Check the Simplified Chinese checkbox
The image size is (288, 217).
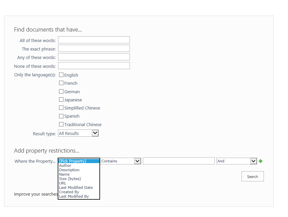61,107
